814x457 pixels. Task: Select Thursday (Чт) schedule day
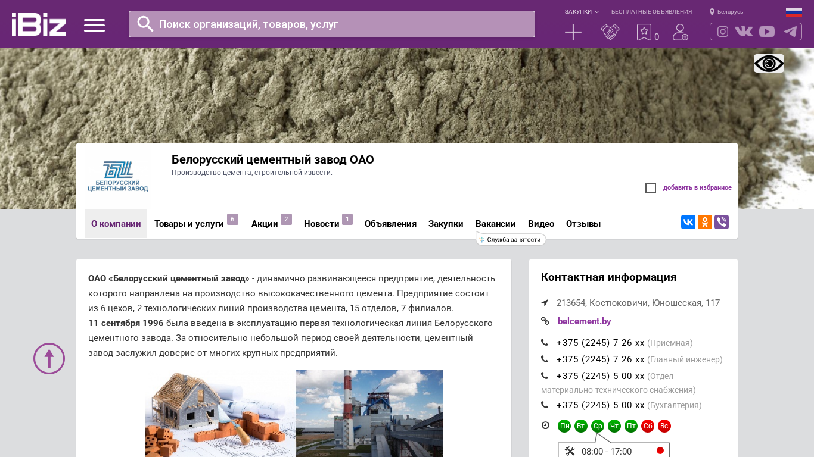point(614,426)
